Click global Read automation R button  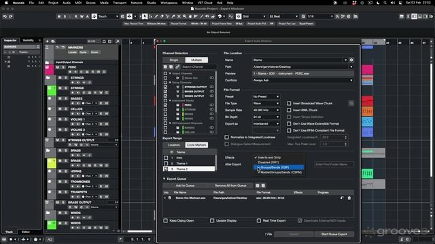tap(76, 16)
